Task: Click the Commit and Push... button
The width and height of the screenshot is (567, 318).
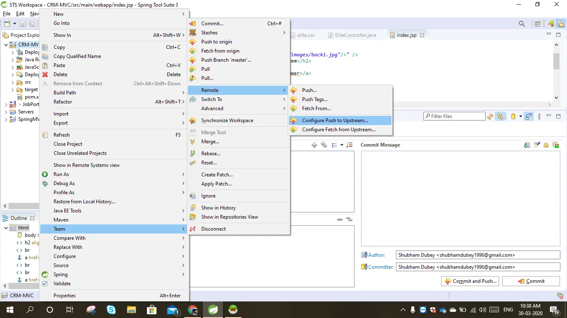Action: point(470,281)
